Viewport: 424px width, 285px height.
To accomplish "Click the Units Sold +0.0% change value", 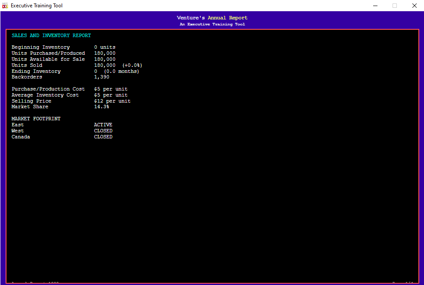I will (x=132, y=65).
